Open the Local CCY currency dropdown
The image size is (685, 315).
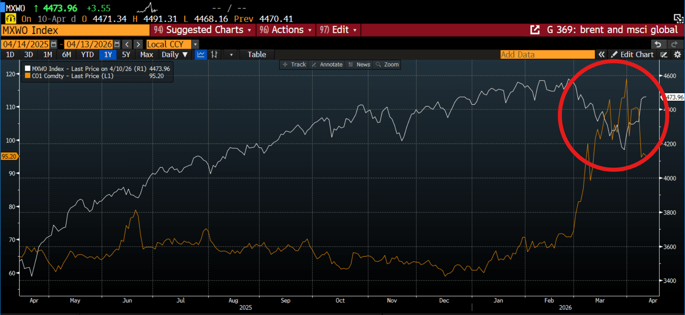point(196,44)
